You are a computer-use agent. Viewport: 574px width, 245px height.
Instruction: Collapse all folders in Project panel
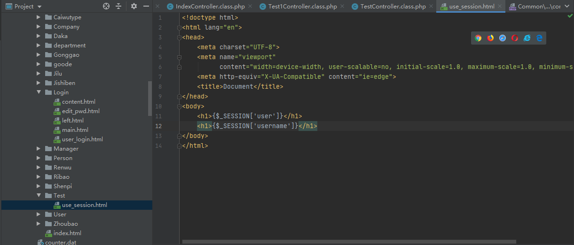[118, 6]
